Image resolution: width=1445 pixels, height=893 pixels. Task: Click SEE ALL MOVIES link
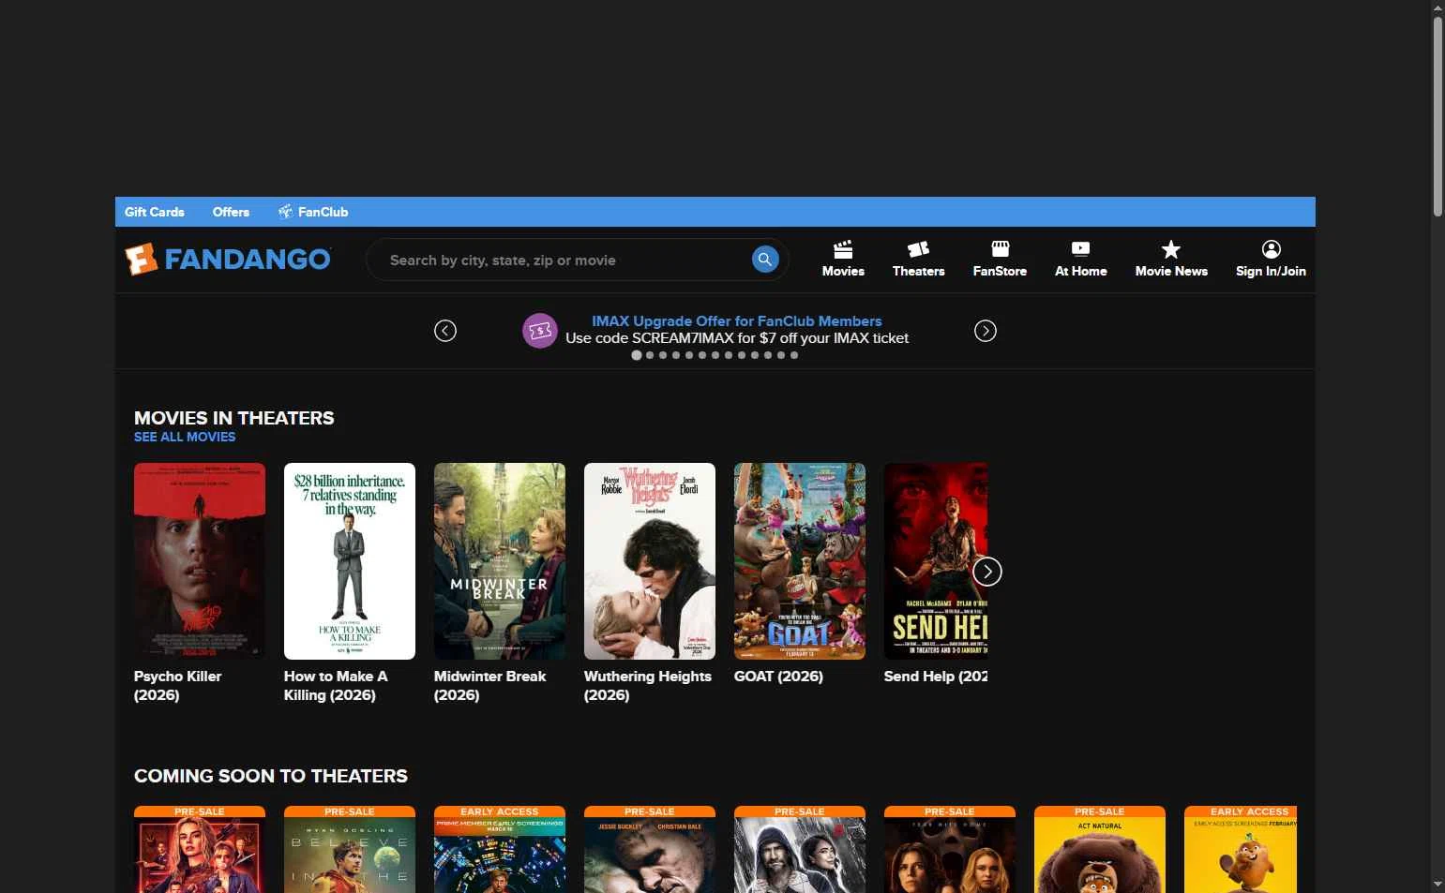[185, 437]
